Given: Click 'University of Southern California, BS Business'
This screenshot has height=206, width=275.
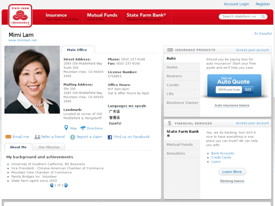Looking at the screenshot, I should (48, 164).
